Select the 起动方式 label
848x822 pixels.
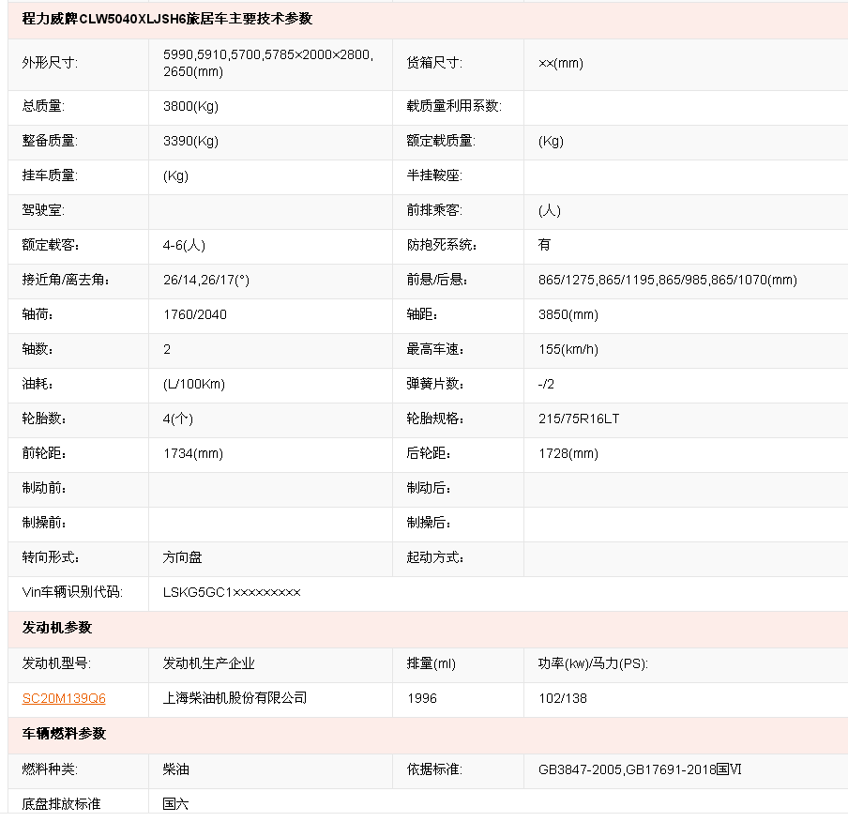pyautogui.click(x=435, y=557)
